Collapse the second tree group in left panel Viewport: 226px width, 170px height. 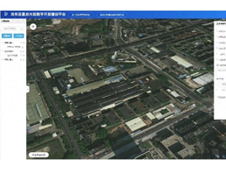pyautogui.click(x=2, y=51)
